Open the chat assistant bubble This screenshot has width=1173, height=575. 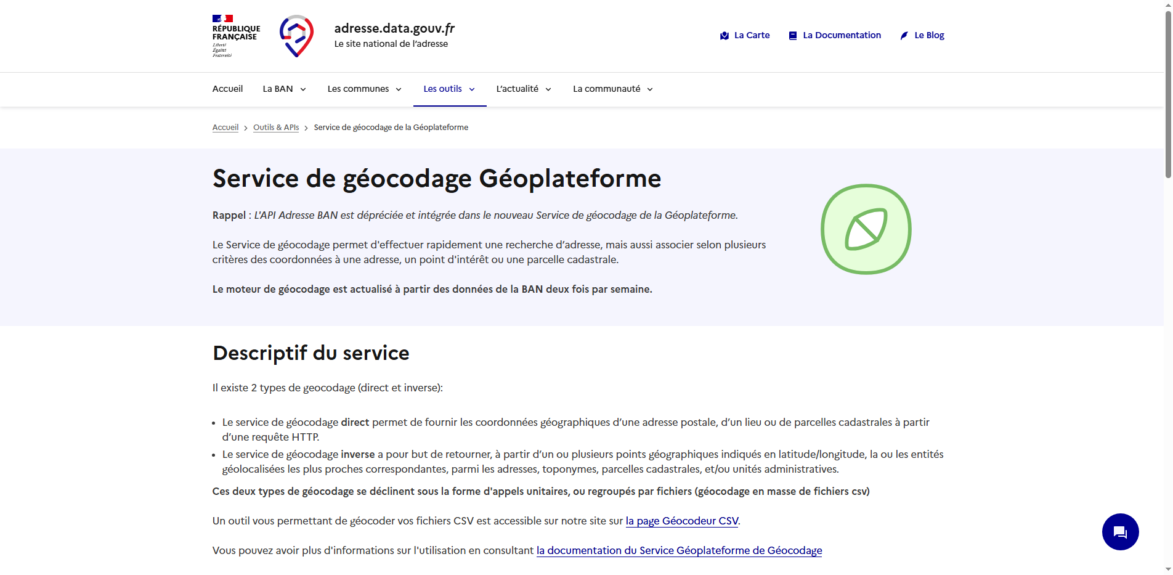[x=1120, y=532]
